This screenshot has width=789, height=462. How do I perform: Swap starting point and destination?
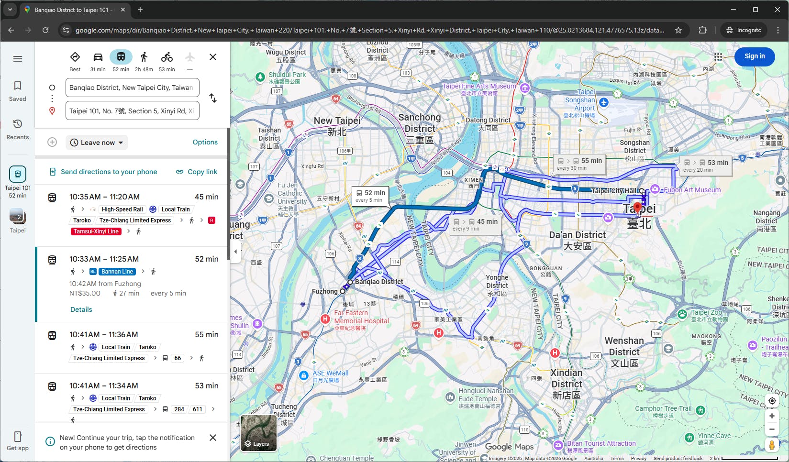tap(213, 99)
